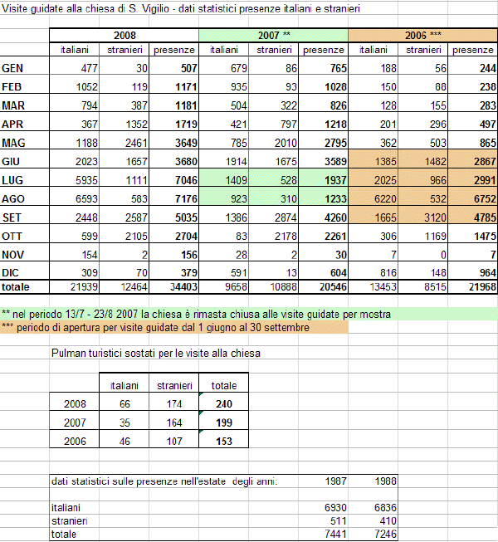Click the bold Pulman total 240
This screenshot has height=542, width=498.
(223, 403)
